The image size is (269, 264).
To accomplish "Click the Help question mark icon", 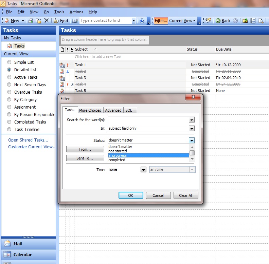I will [142, 21].
